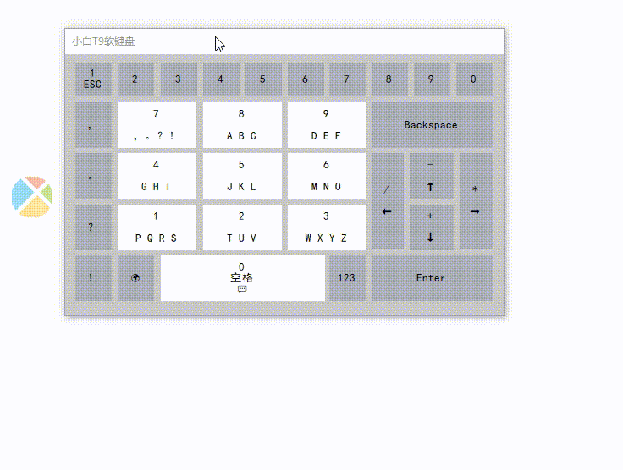The width and height of the screenshot is (623, 470).
Task: Tap the 6 MNO key
Action: pos(326,176)
